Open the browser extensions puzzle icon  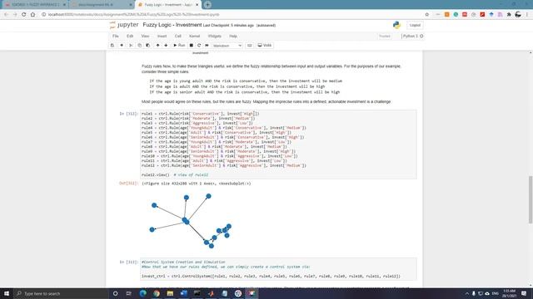click(x=509, y=15)
